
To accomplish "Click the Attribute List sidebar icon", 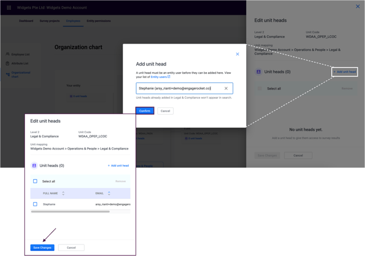I will [8, 63].
